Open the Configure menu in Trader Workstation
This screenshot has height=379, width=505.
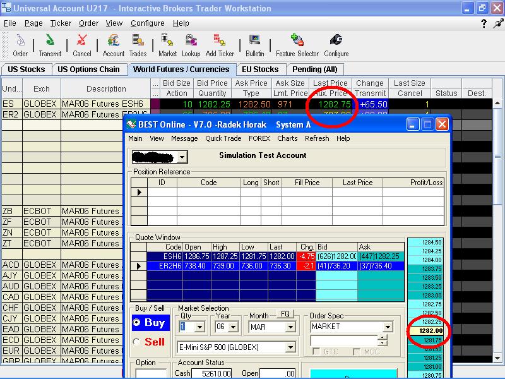[147, 23]
